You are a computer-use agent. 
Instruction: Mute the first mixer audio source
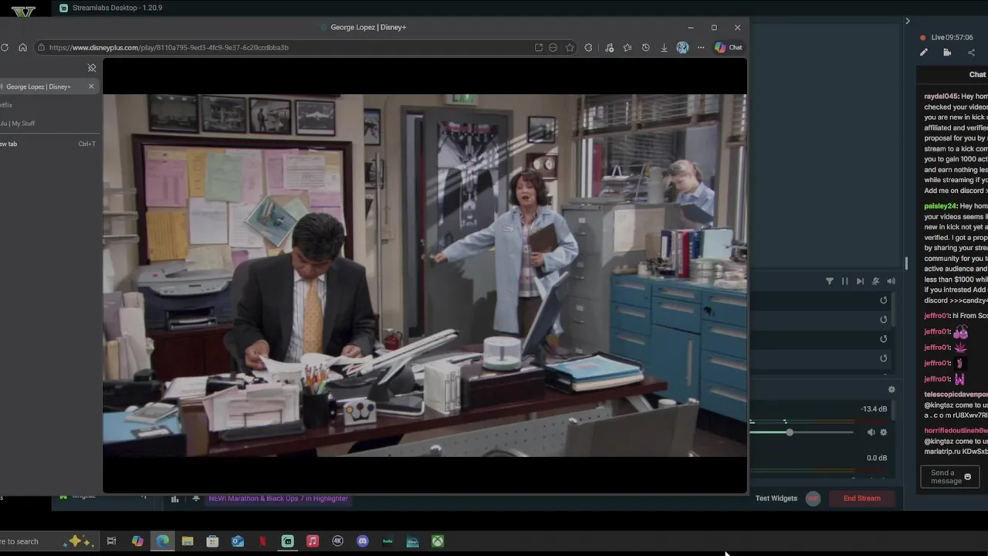point(871,432)
